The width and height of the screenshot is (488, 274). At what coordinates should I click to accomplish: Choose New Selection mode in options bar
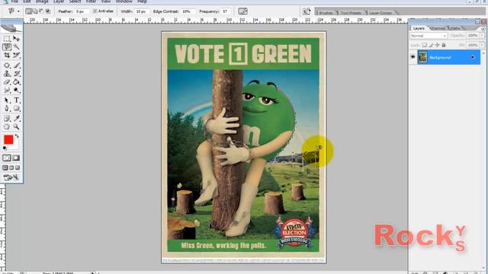pos(29,11)
